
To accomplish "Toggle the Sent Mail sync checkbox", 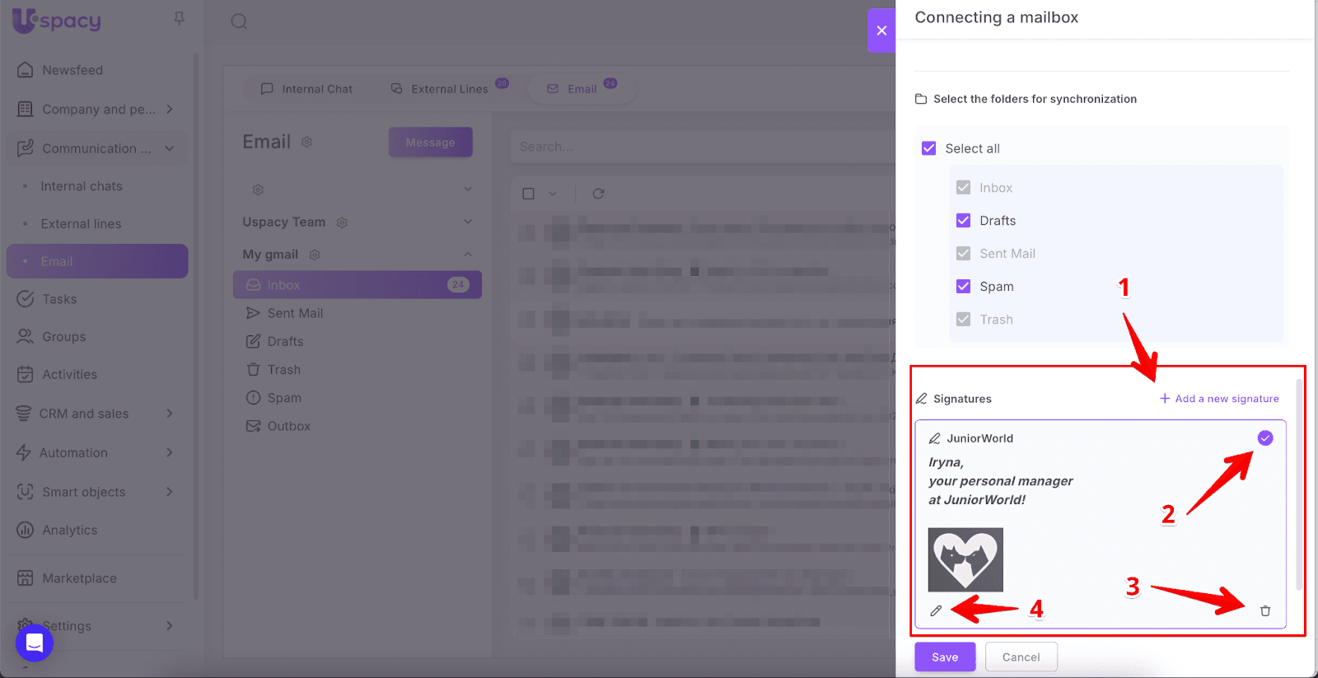I will coord(963,254).
